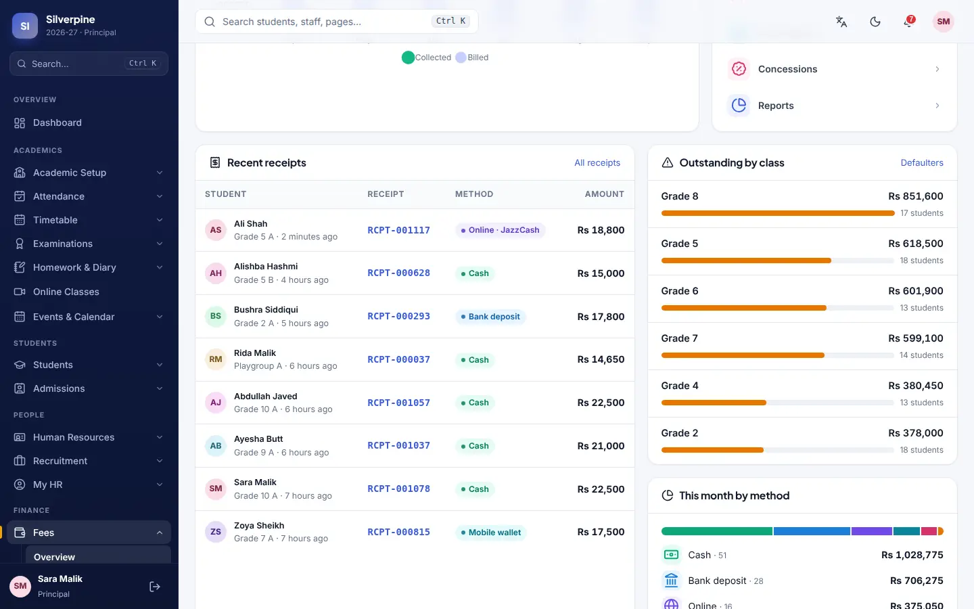Focus the Search students, staff, pages field
The width and height of the screenshot is (974, 609).
click(x=337, y=22)
